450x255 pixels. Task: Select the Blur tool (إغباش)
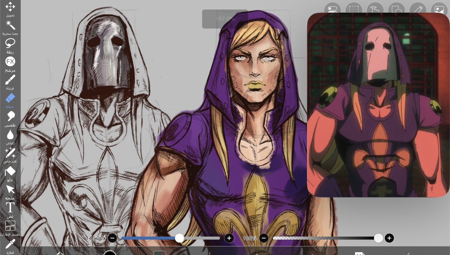pyautogui.click(x=10, y=137)
